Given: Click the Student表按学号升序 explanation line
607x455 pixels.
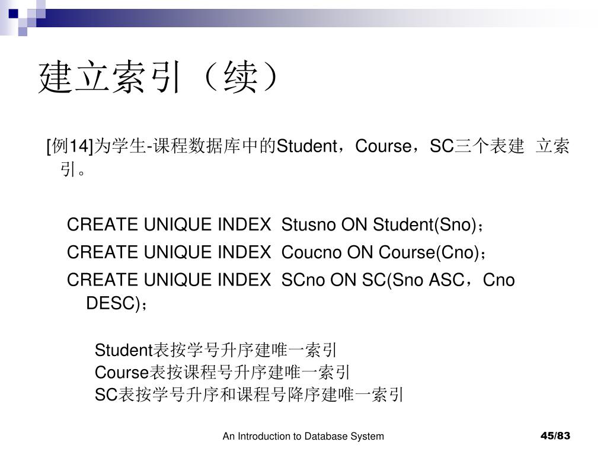Looking at the screenshot, I should [x=216, y=350].
